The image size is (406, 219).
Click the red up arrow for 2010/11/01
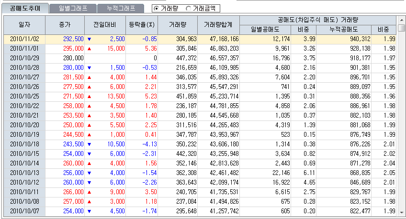[x=89, y=48]
